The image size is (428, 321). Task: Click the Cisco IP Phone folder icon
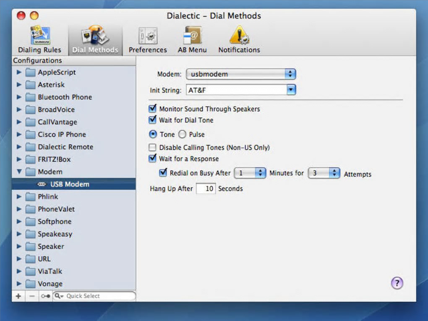tap(30, 134)
